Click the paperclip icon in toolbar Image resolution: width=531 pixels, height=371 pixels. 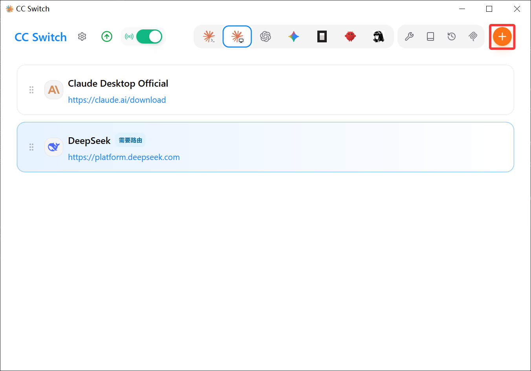click(x=473, y=36)
